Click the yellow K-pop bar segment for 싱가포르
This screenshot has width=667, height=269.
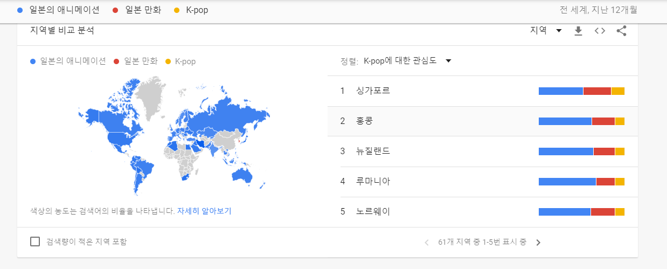[x=618, y=91]
